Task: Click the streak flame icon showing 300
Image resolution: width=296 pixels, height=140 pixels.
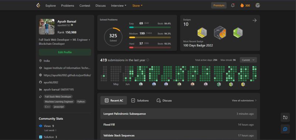Action: (x=242, y=6)
